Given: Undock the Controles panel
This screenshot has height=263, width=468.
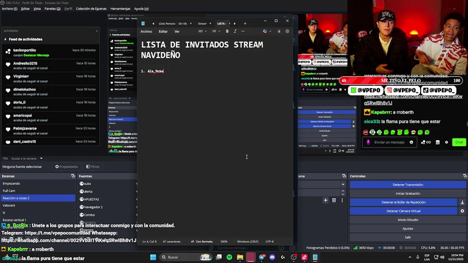Looking at the screenshot, I should (x=465, y=176).
